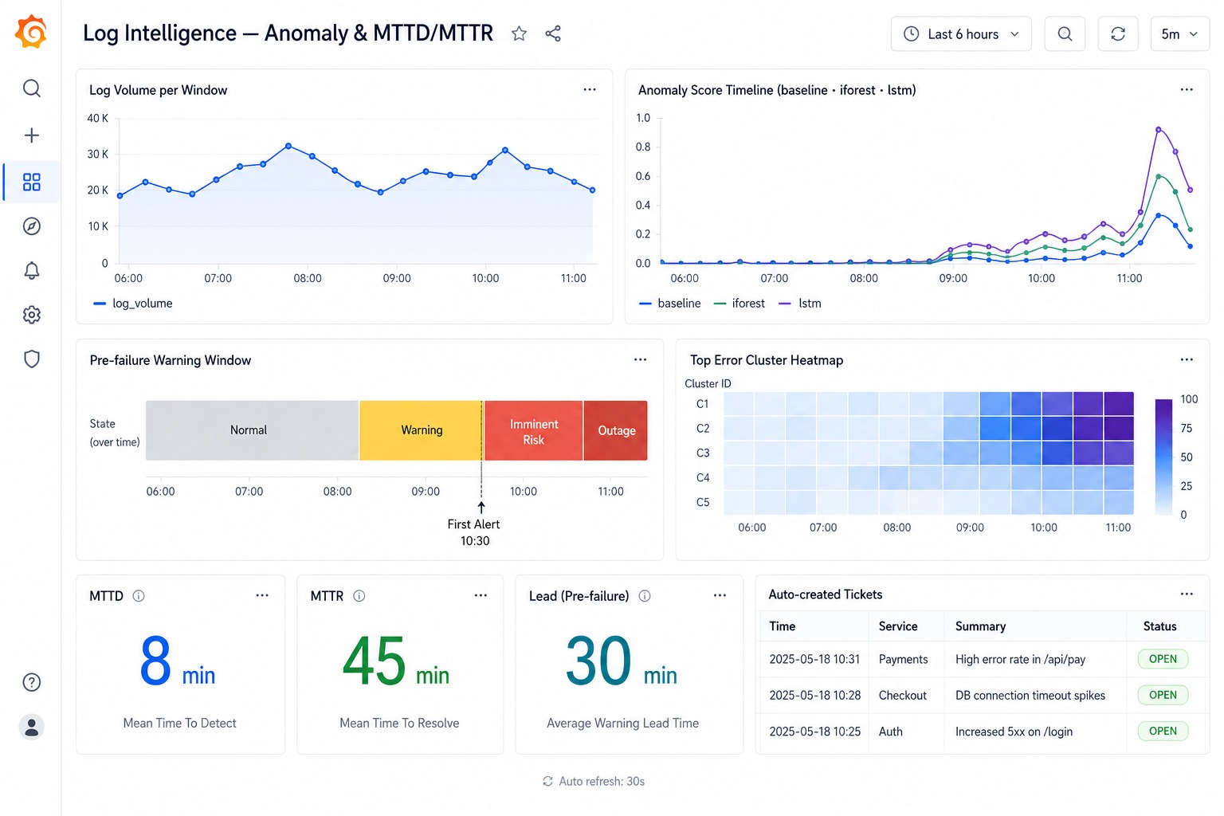Open the Log Volume per Window panel menu
1224x816 pixels.
590,89
